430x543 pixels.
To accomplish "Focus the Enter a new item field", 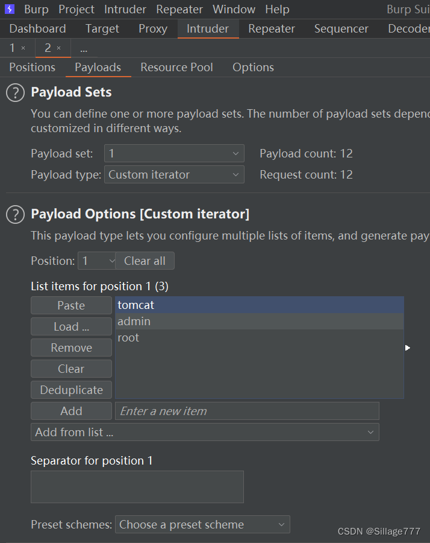I will click(x=247, y=411).
